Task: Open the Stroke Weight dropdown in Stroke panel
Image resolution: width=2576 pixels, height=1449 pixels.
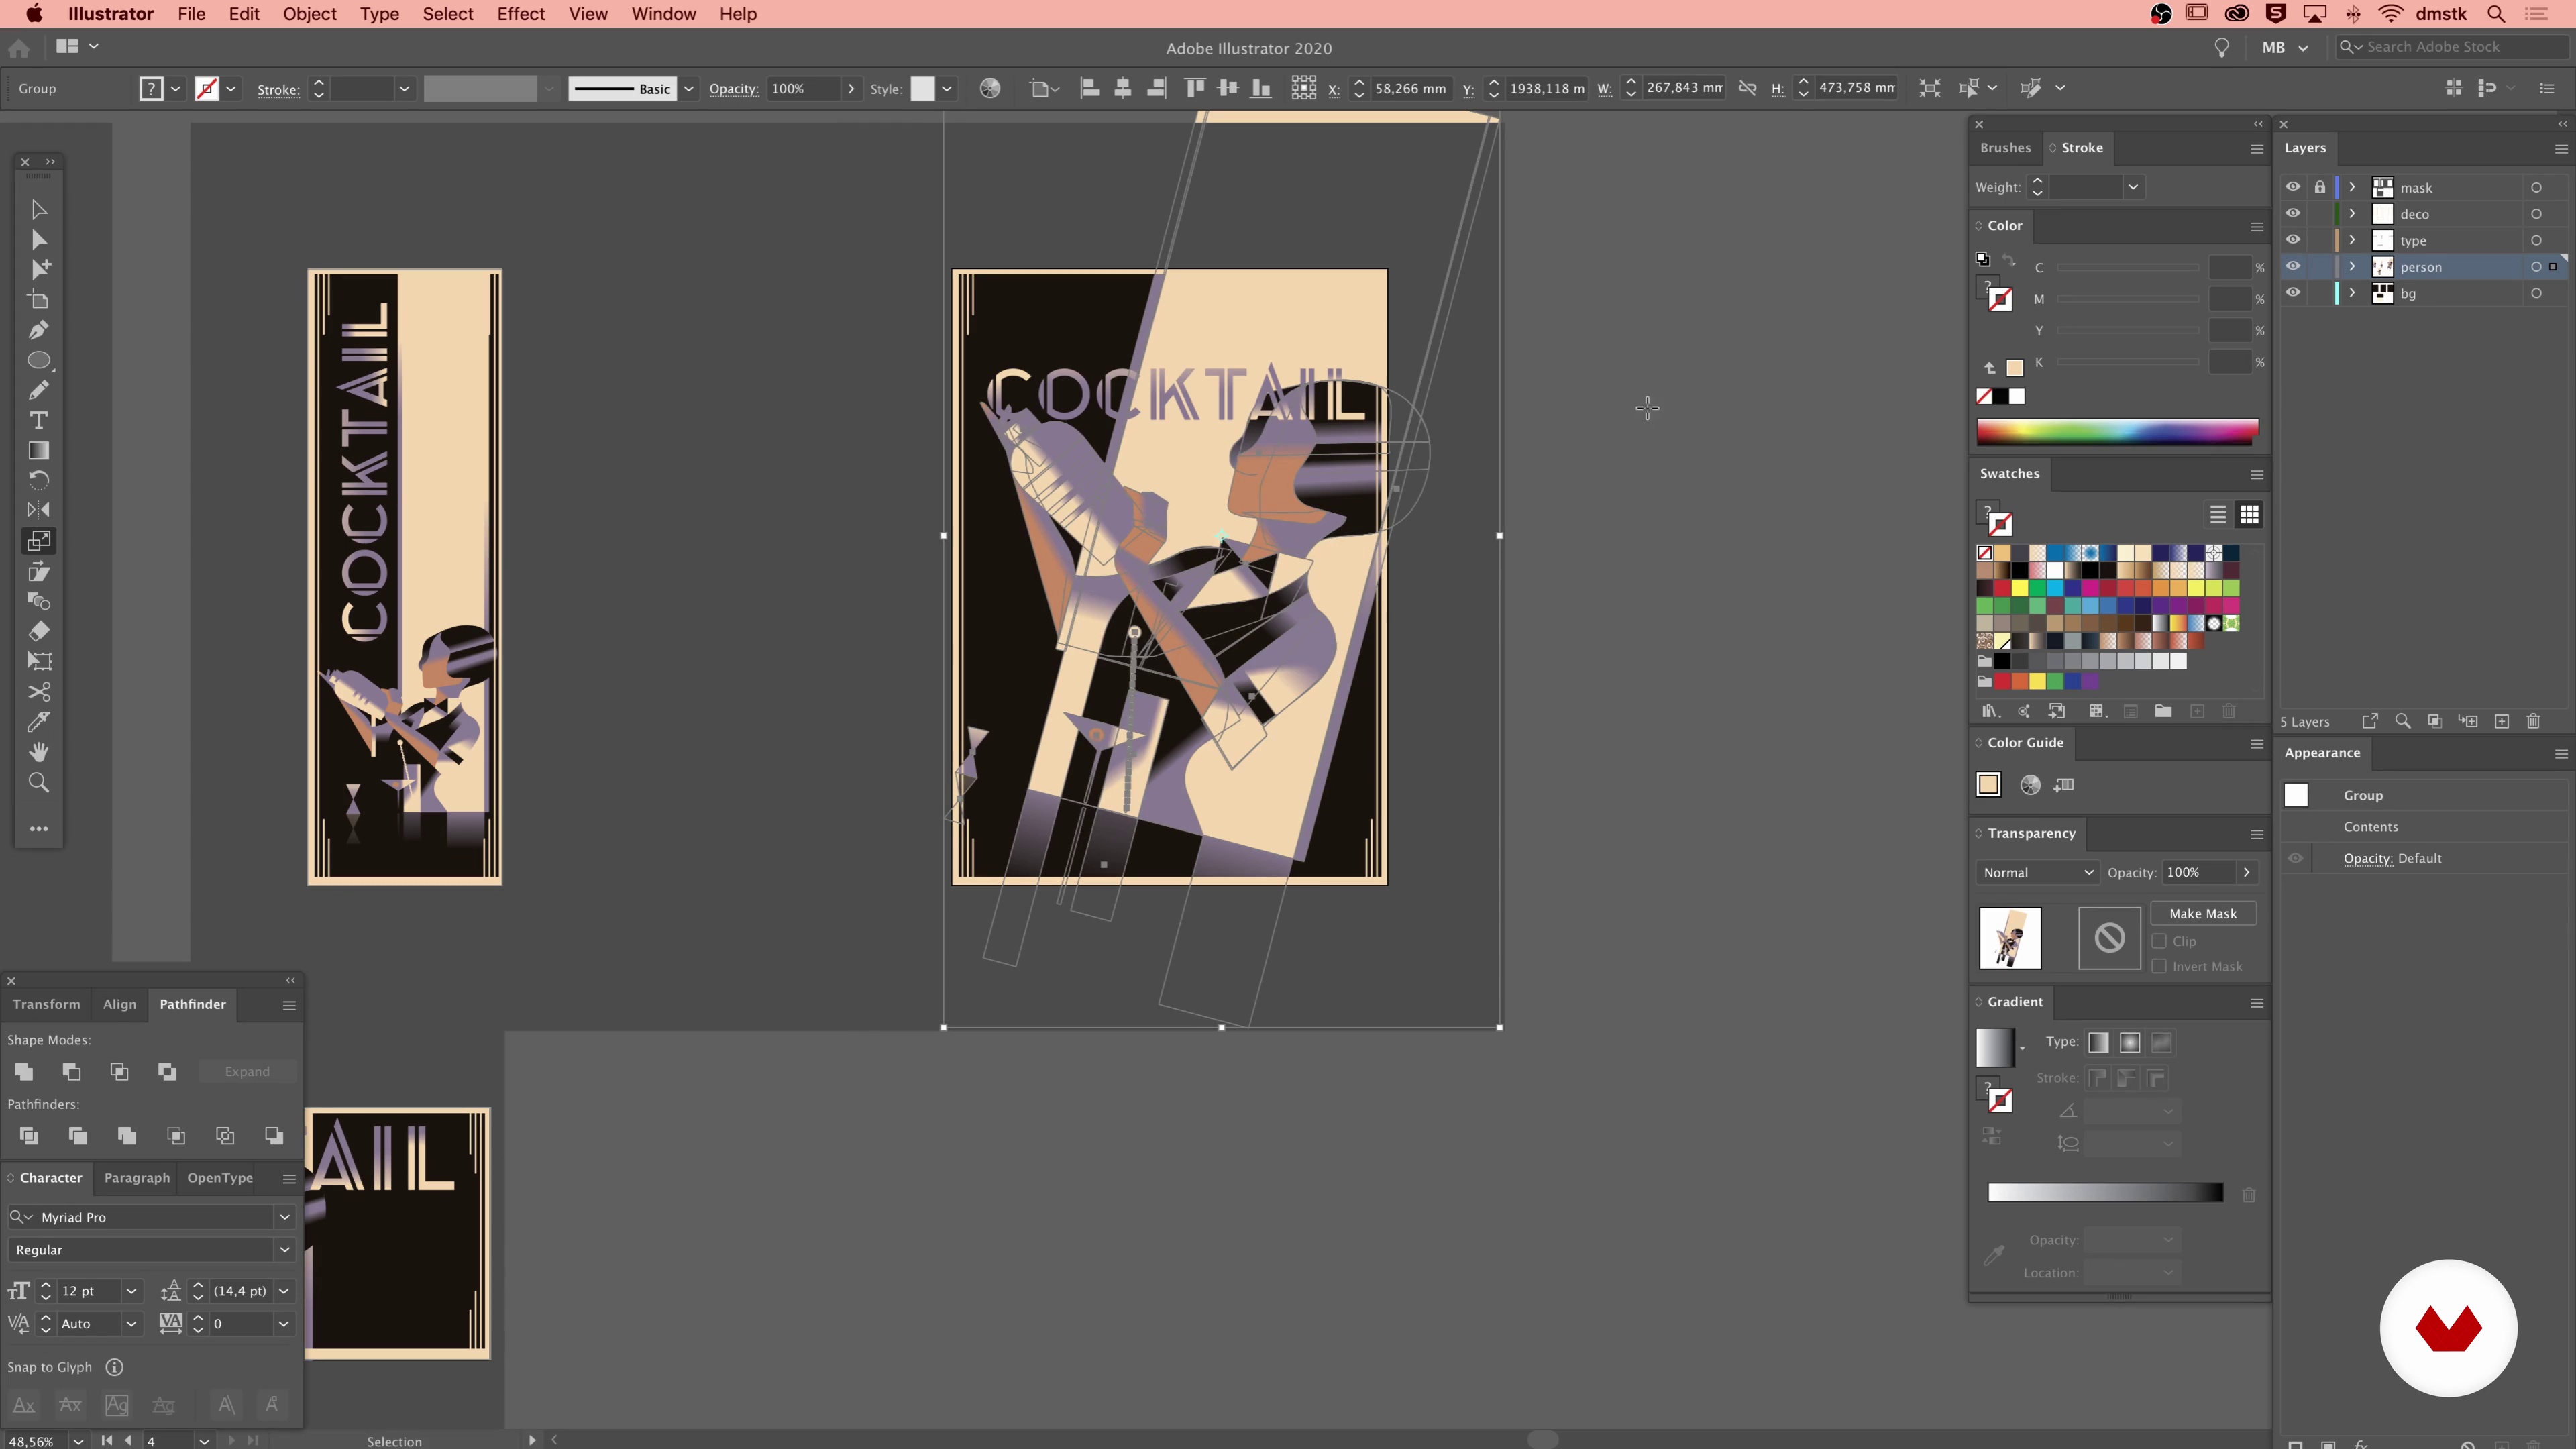Action: [2132, 187]
